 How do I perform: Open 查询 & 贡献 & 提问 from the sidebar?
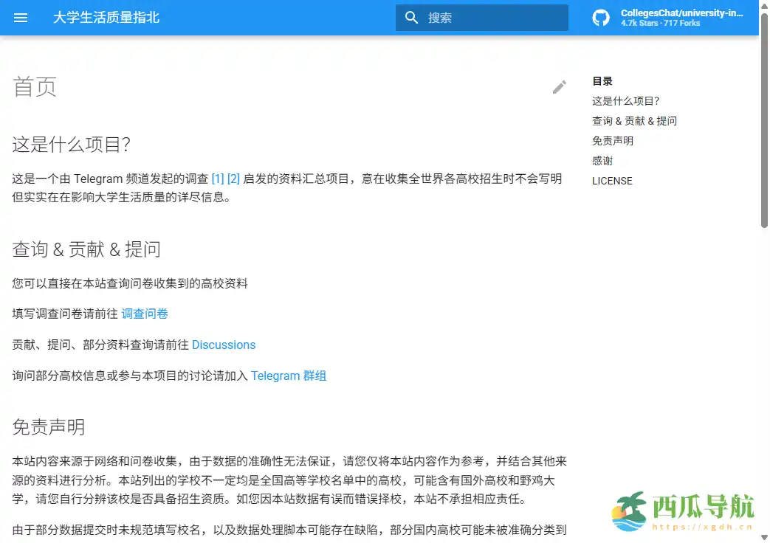click(635, 120)
